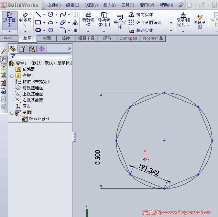Select the Arc sketch tool
The height and width of the screenshot is (217, 218).
coord(51,22)
